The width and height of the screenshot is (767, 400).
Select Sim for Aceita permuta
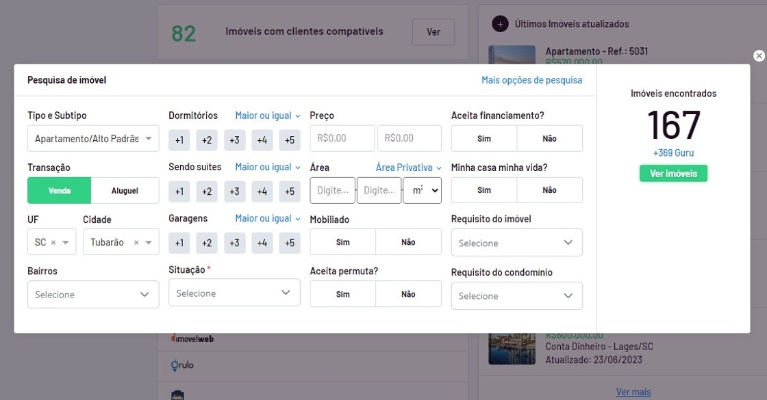point(343,294)
